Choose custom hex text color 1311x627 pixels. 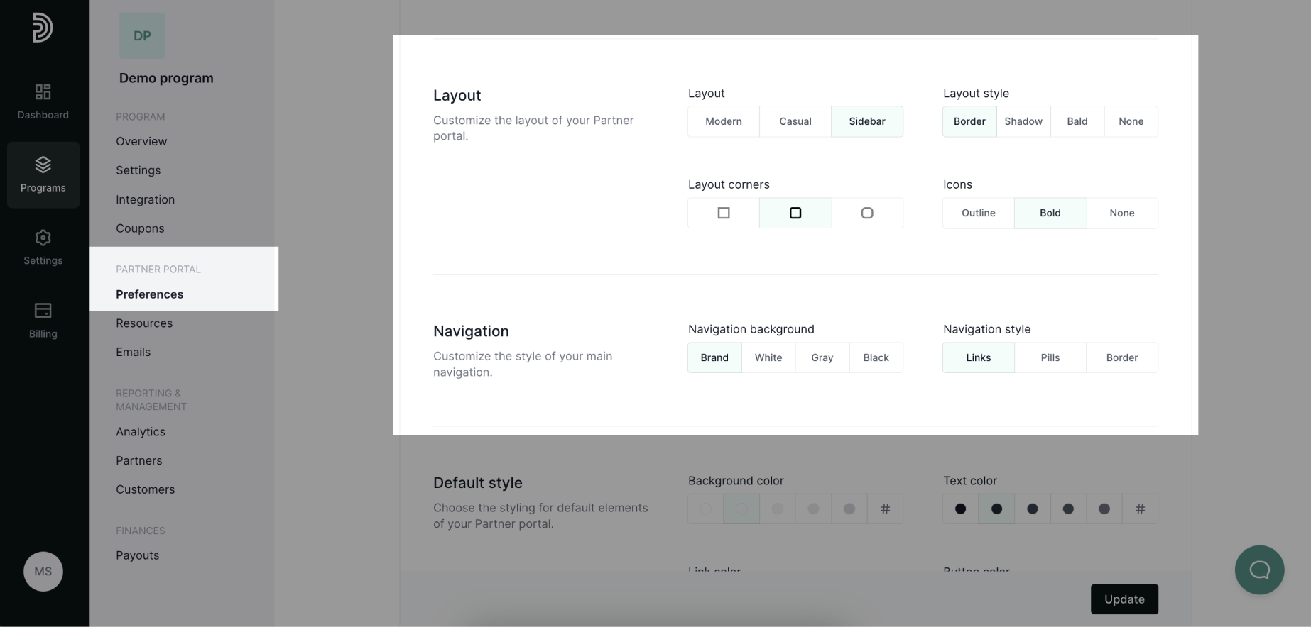pyautogui.click(x=1140, y=509)
